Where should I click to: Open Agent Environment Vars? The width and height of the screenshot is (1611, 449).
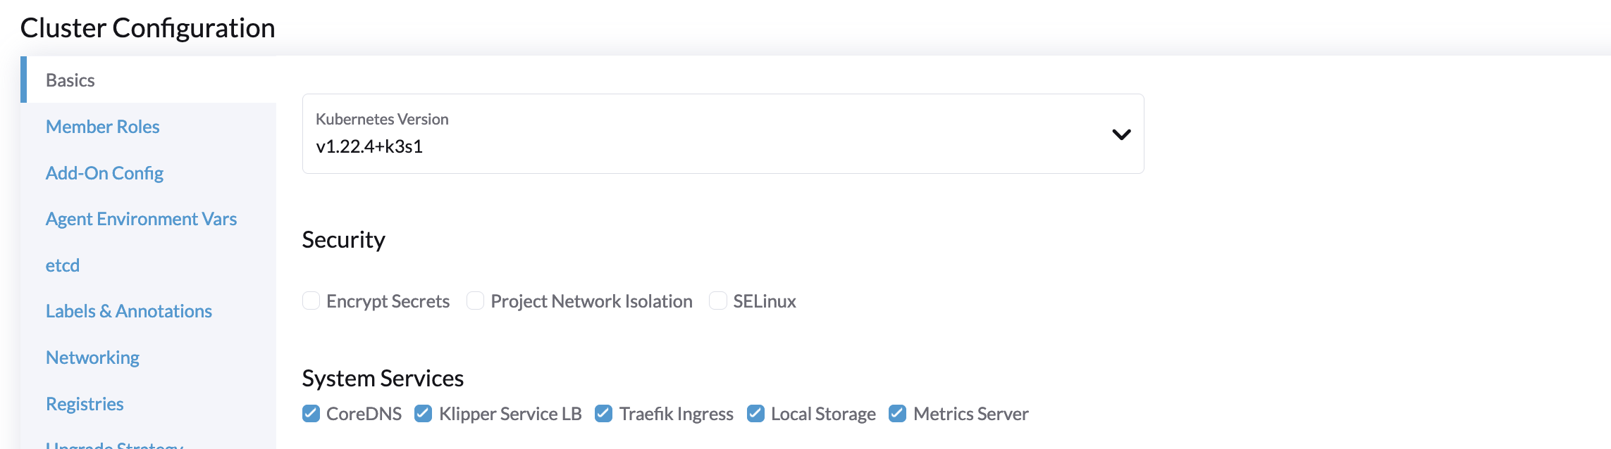coord(141,219)
